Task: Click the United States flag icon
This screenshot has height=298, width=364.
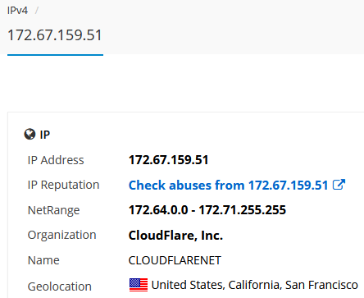Action: point(139,285)
